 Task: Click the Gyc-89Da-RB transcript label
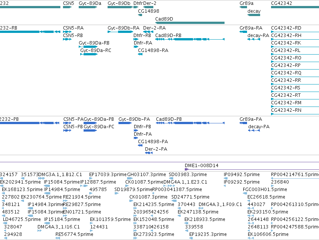[94, 43]
